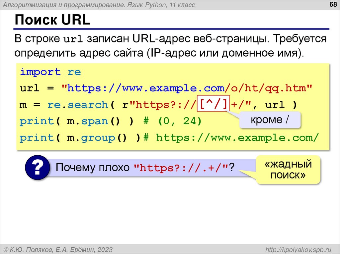Click the comment showing https://www.example.com/
340x254 pixels.
tap(231, 138)
